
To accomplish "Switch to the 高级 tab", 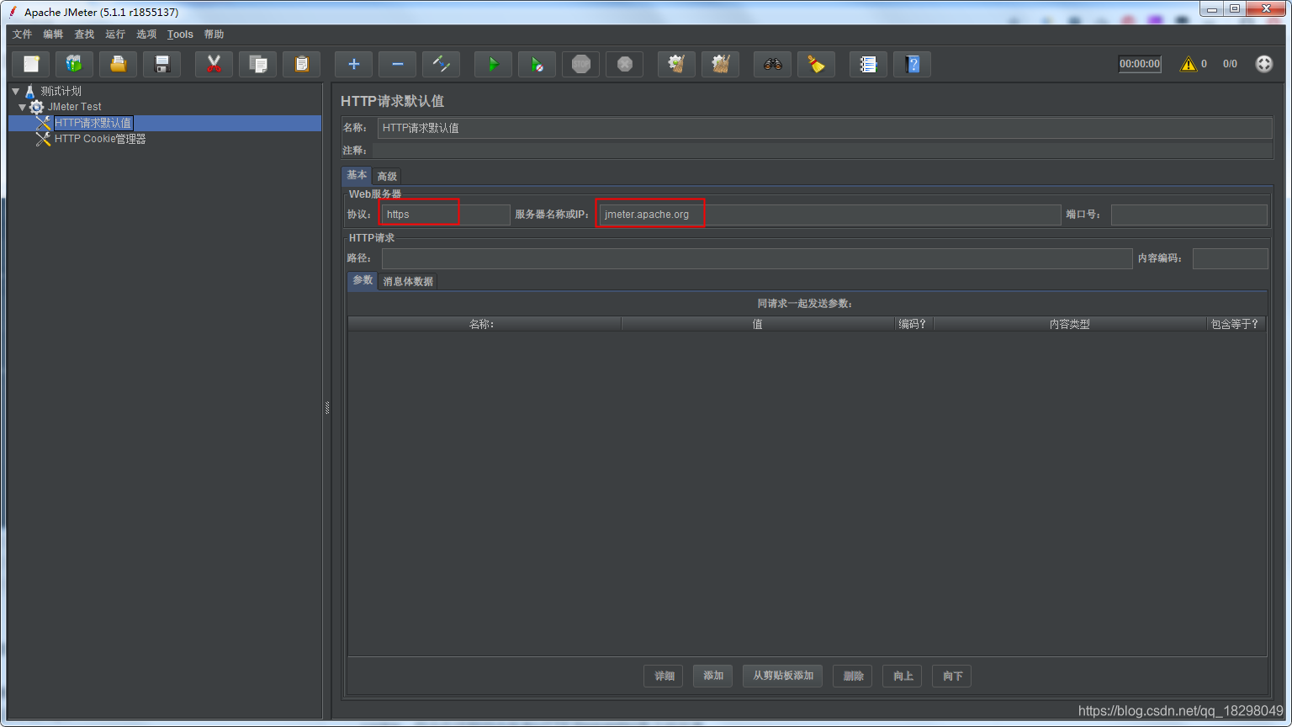I will click(387, 176).
